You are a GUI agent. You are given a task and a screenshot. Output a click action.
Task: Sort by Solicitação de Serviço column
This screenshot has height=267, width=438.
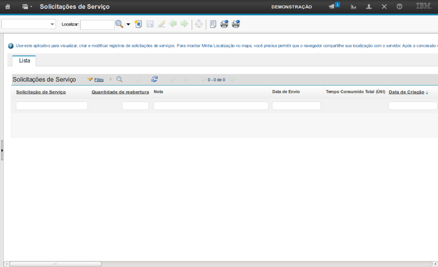point(41,92)
